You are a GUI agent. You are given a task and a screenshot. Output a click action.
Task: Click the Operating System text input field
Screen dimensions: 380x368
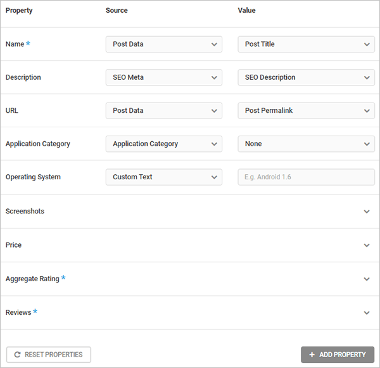pyautogui.click(x=307, y=177)
